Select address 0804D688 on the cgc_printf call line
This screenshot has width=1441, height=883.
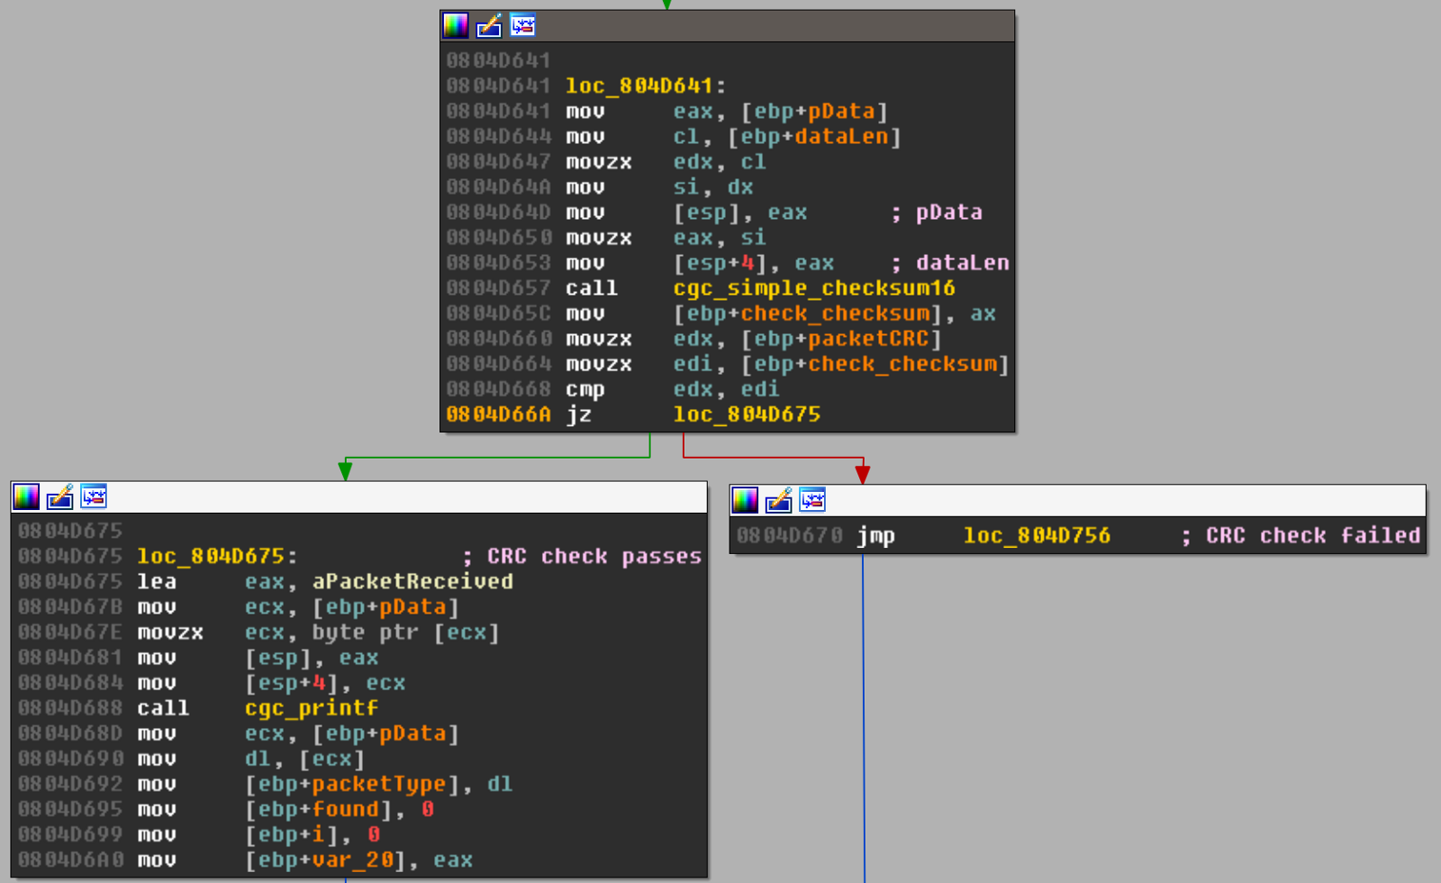69,708
